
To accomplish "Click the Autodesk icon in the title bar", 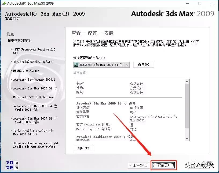I will [x=4, y=3].
